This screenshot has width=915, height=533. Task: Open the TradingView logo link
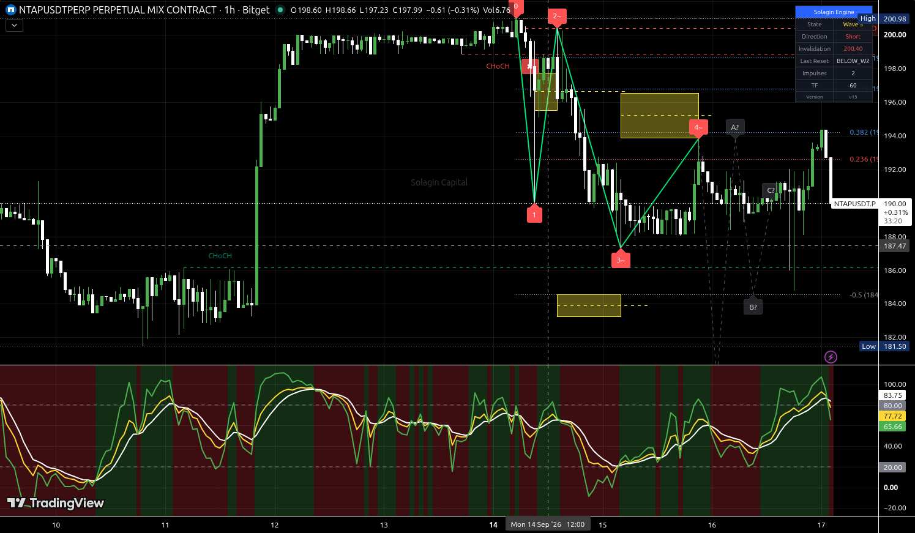tap(56, 503)
